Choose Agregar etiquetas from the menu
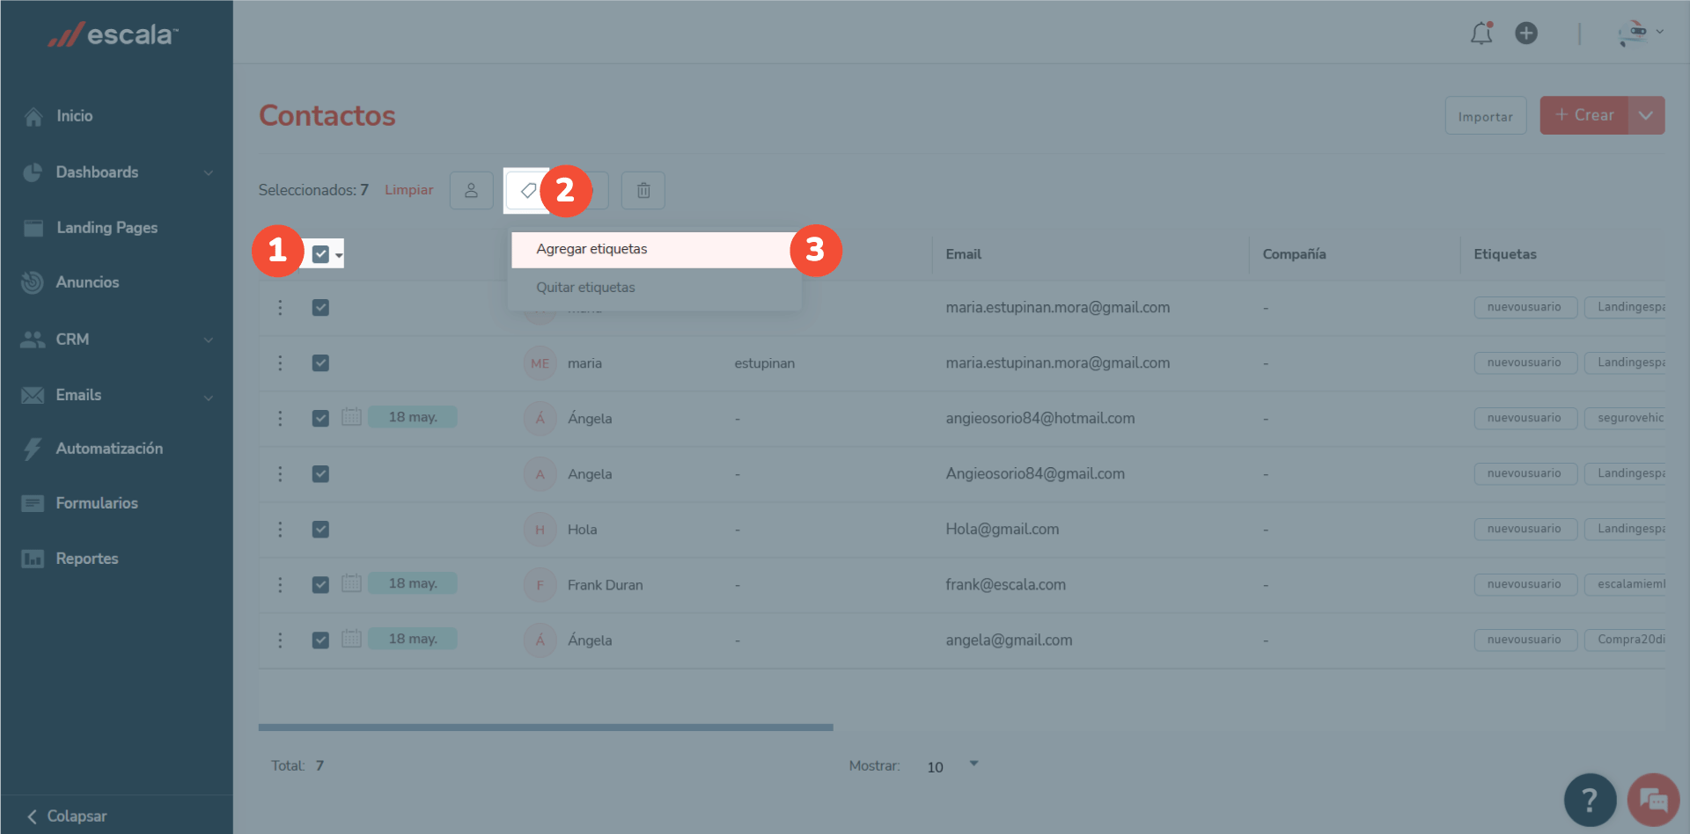Screen dimensions: 1690x834 pos(656,249)
